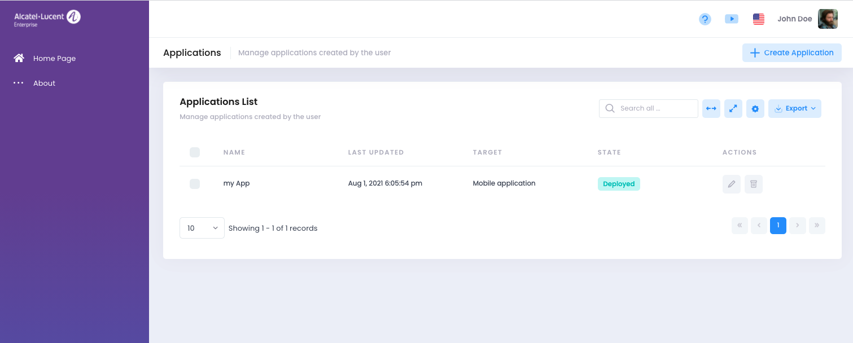Edit my App with pencil icon

(x=731, y=184)
